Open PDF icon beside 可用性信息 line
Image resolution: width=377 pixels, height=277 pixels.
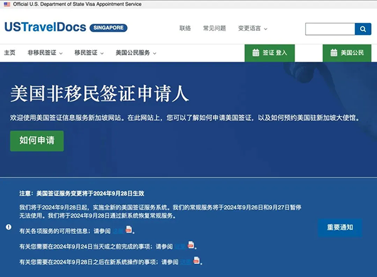pos(129,229)
